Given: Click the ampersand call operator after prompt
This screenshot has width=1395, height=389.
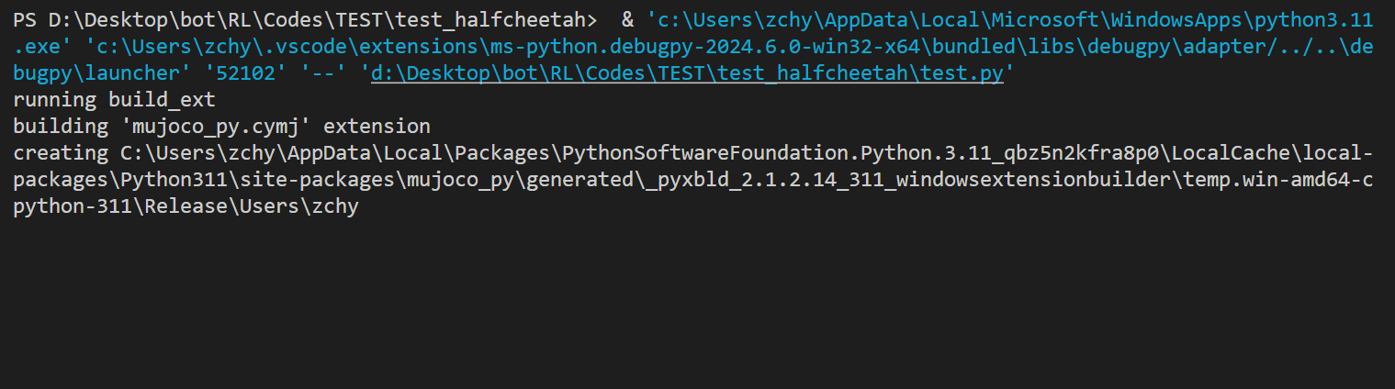Looking at the screenshot, I should 627,20.
